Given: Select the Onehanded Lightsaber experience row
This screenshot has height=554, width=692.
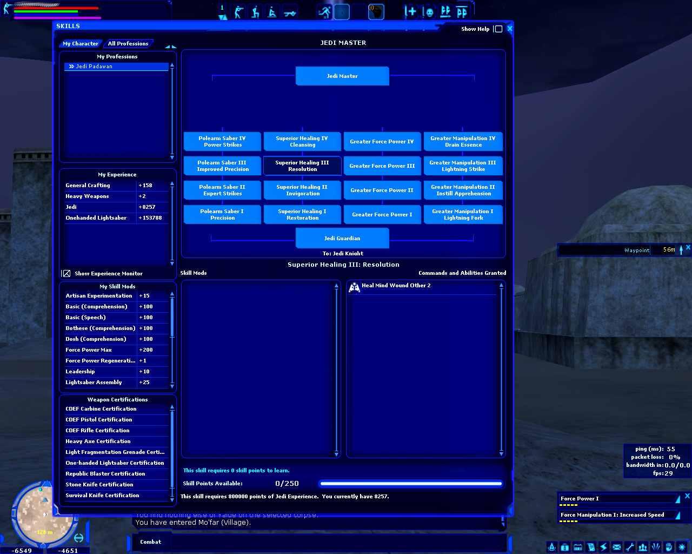Looking at the screenshot, I should coord(116,218).
